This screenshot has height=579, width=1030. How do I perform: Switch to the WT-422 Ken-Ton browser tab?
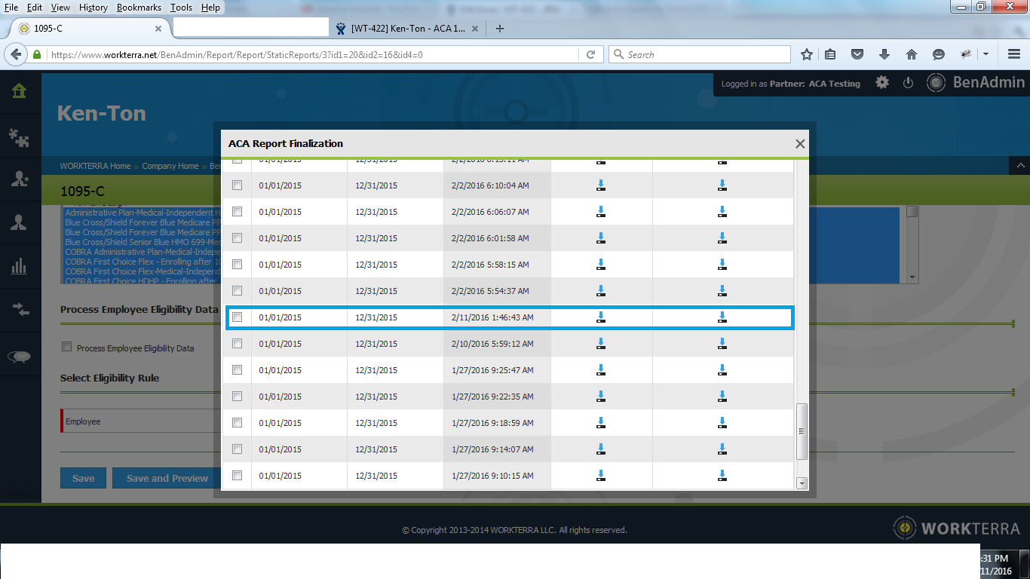coord(407,29)
